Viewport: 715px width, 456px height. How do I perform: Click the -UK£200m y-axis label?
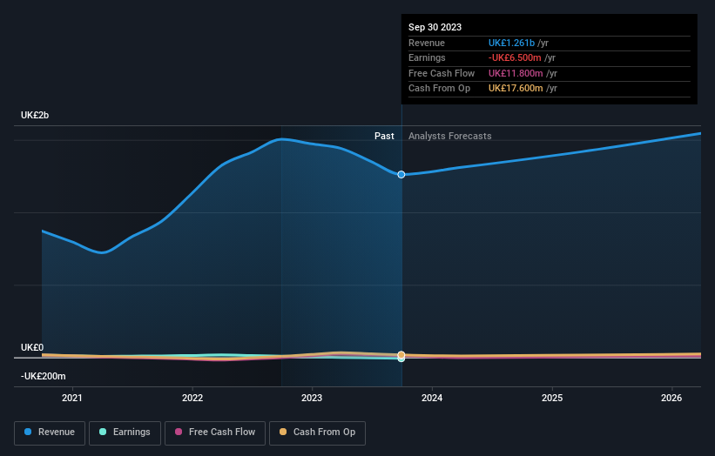pyautogui.click(x=44, y=376)
